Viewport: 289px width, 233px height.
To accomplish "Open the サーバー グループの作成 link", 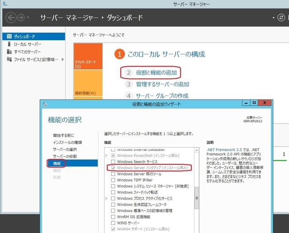I will coord(162,96).
